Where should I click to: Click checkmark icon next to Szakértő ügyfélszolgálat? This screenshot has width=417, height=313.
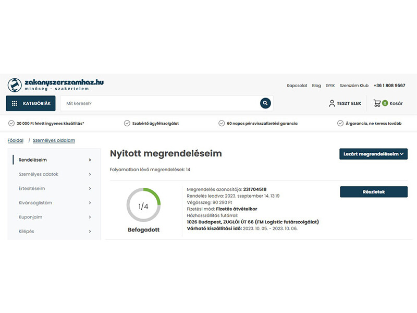click(127, 124)
